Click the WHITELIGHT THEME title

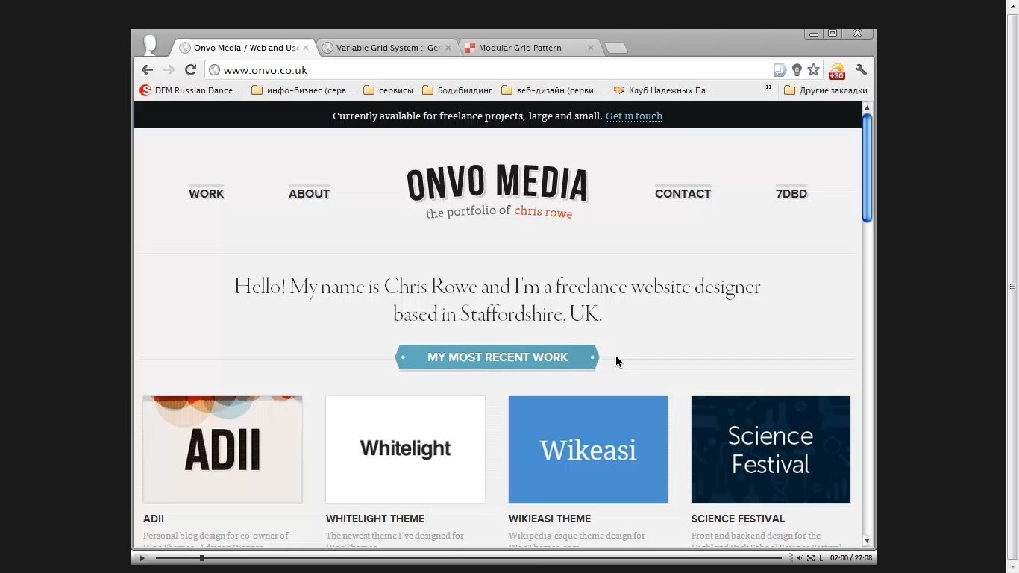[375, 519]
